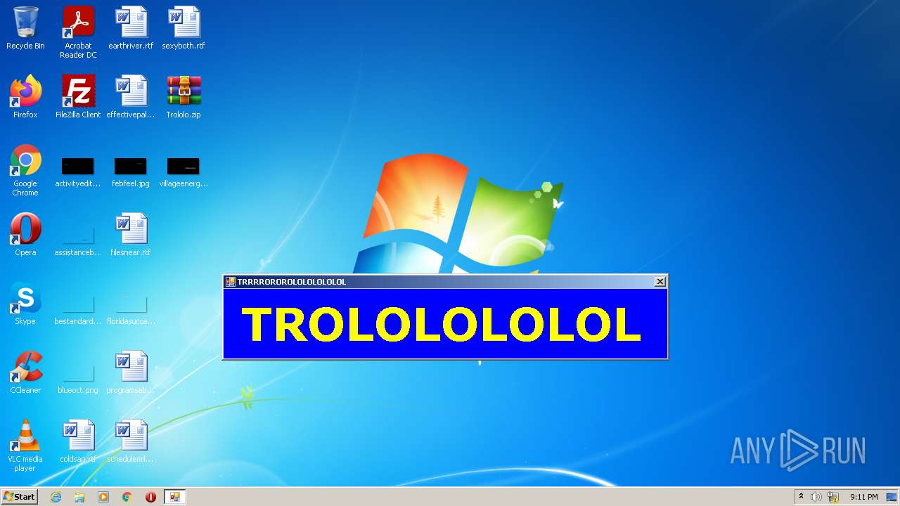This screenshot has width=900, height=506.
Task: Open the Start menu
Action: point(19,497)
